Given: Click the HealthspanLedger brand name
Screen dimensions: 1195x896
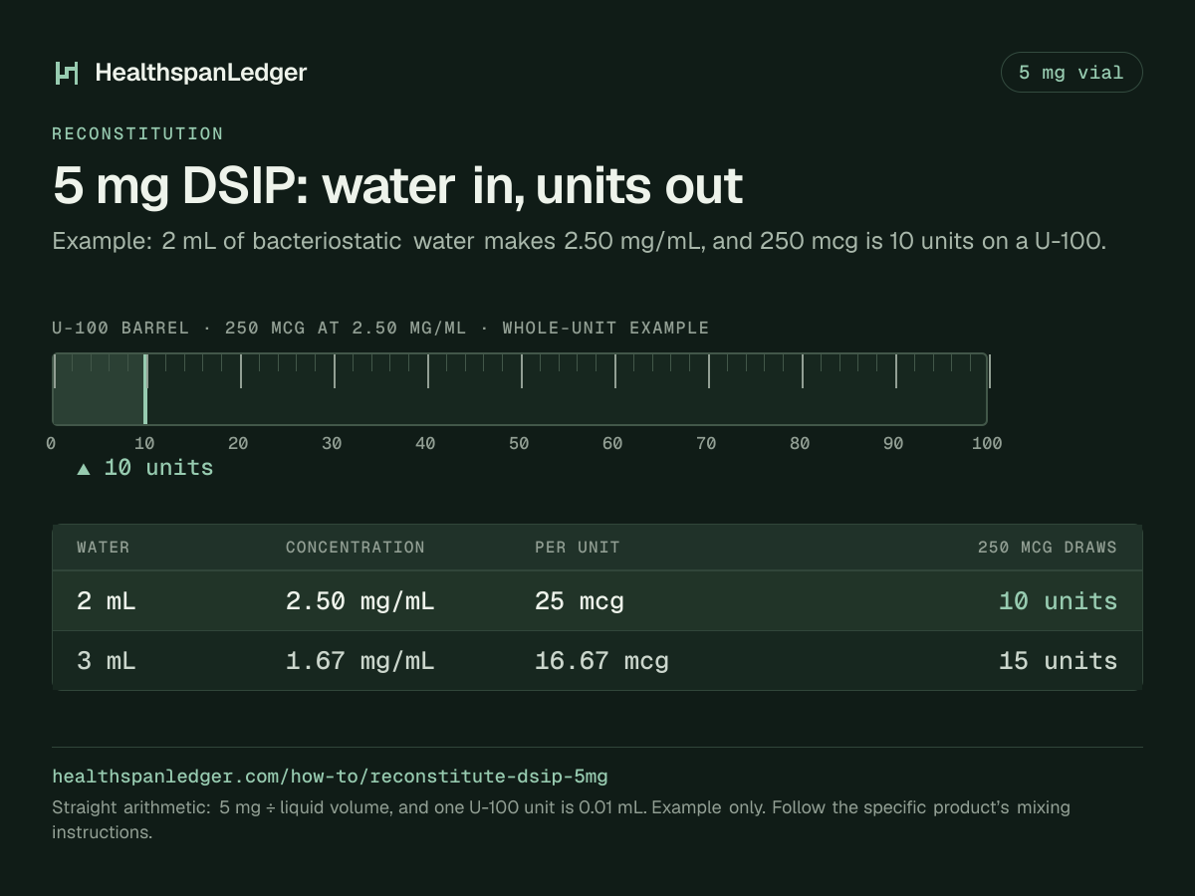Looking at the screenshot, I should pyautogui.click(x=201, y=73).
